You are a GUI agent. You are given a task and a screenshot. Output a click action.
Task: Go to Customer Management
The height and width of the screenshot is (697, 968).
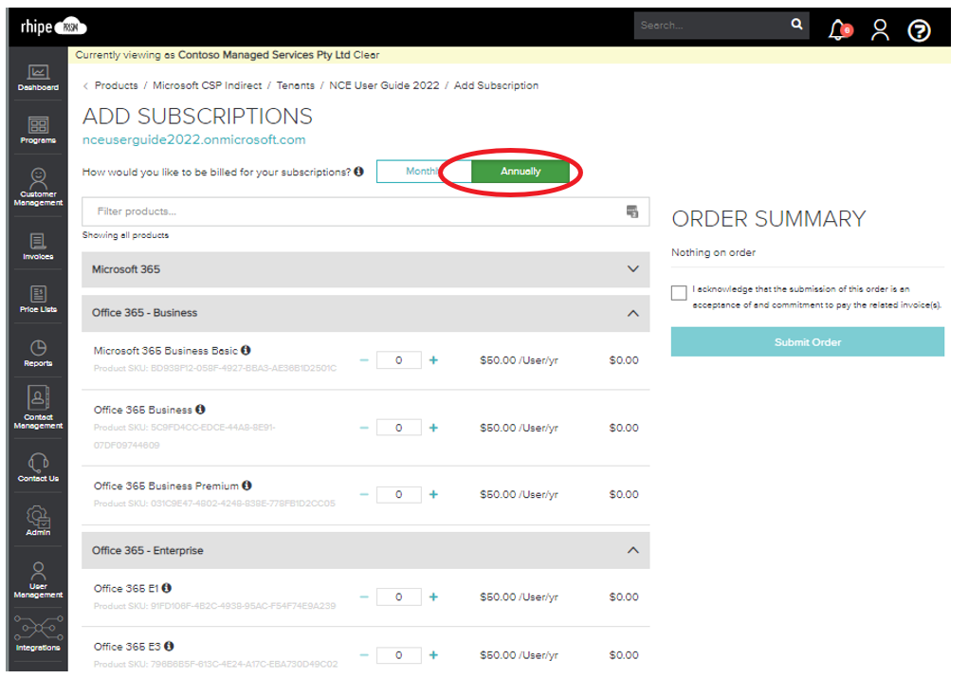click(38, 187)
